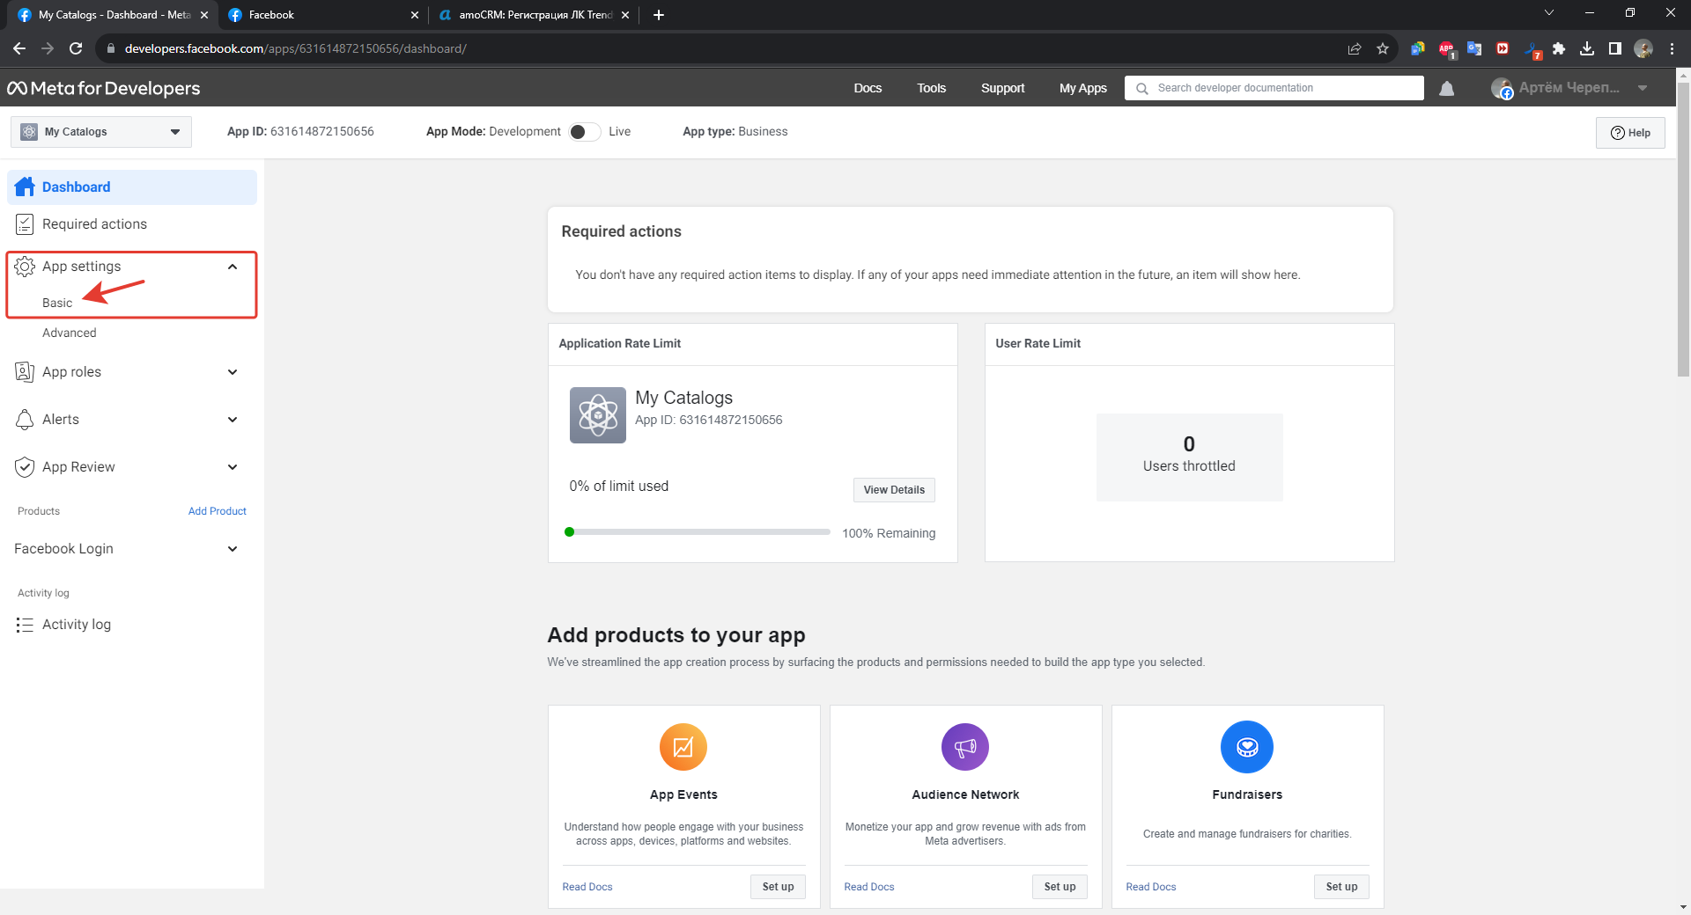The width and height of the screenshot is (1691, 915).
Task: Click the My Catalogs app atom icon
Action: click(x=597, y=415)
